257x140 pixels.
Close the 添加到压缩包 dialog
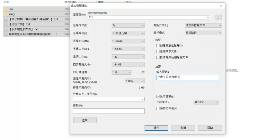coord(221,6)
